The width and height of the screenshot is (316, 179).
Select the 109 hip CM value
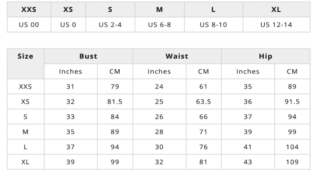click(292, 162)
